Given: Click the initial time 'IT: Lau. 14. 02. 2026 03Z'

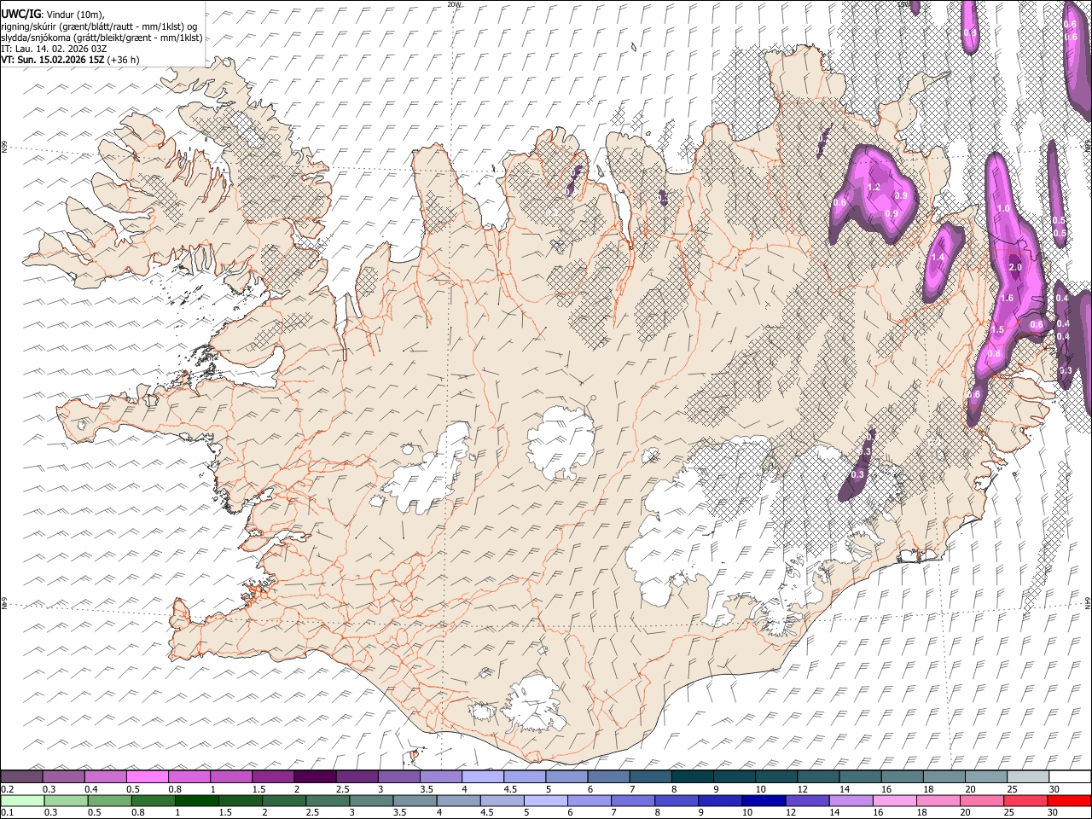Looking at the screenshot, I should (x=55, y=49).
